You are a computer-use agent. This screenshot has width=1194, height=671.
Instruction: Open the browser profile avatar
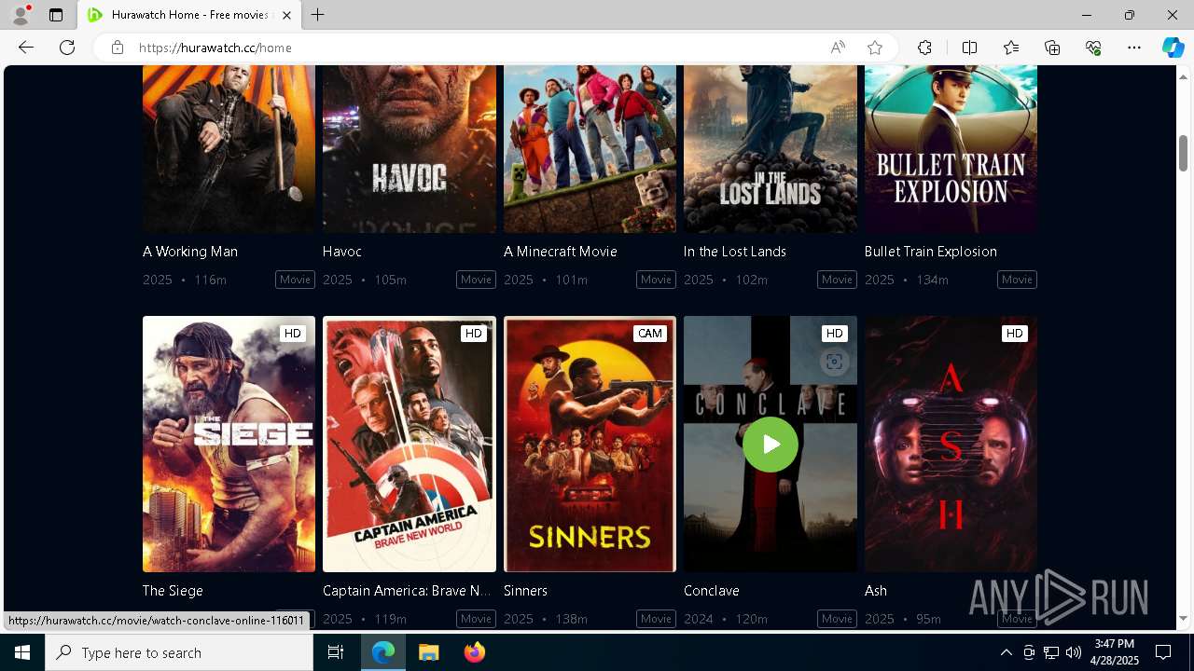coord(21,15)
